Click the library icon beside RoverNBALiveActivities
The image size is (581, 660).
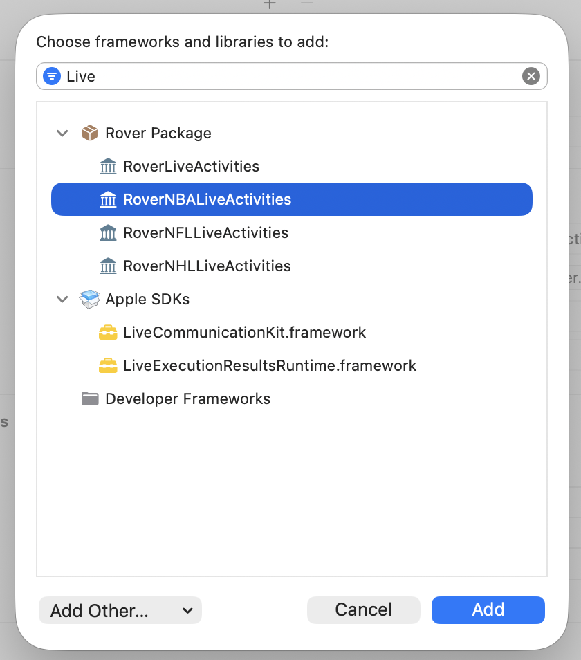click(108, 199)
